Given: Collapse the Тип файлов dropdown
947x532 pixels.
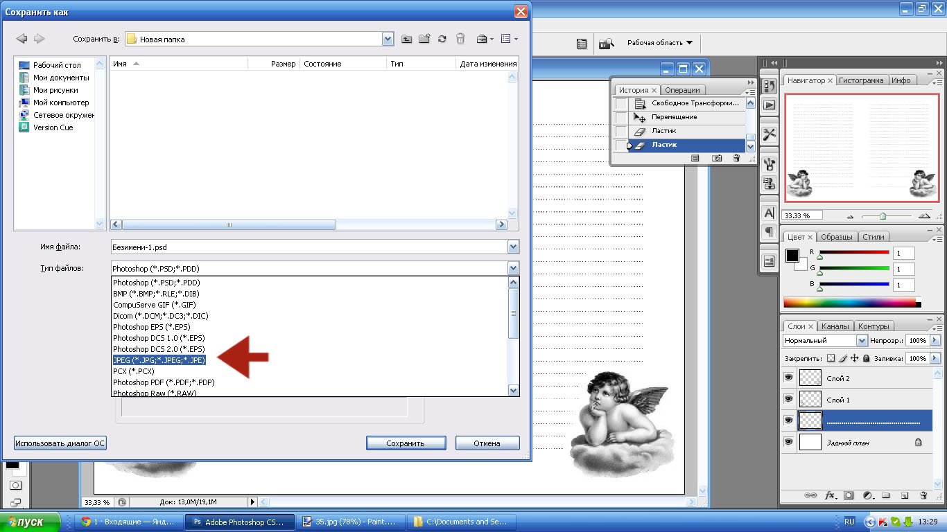Looking at the screenshot, I should click(x=513, y=268).
